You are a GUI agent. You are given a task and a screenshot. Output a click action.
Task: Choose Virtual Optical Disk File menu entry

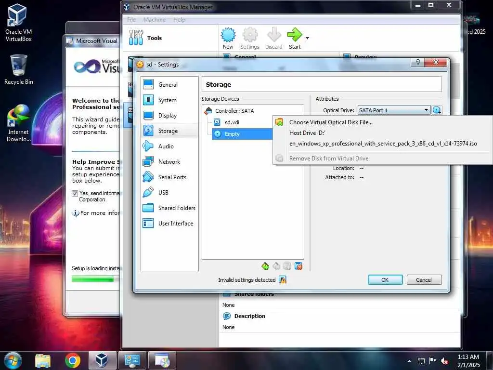[382, 122]
